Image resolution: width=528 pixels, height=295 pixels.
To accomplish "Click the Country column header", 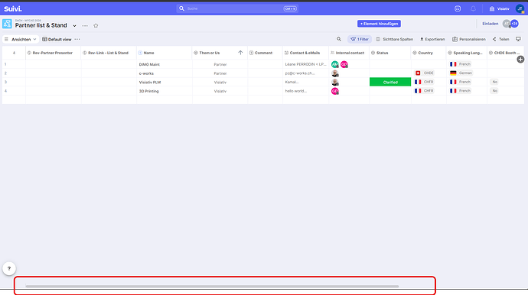I will [x=429, y=53].
